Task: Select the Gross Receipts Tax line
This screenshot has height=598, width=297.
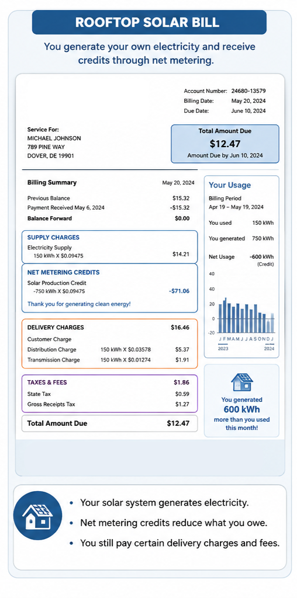Action: tap(108, 404)
